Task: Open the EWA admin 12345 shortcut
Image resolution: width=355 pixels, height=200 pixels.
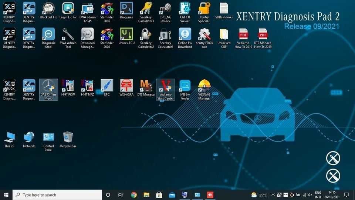Action: pyautogui.click(x=88, y=12)
